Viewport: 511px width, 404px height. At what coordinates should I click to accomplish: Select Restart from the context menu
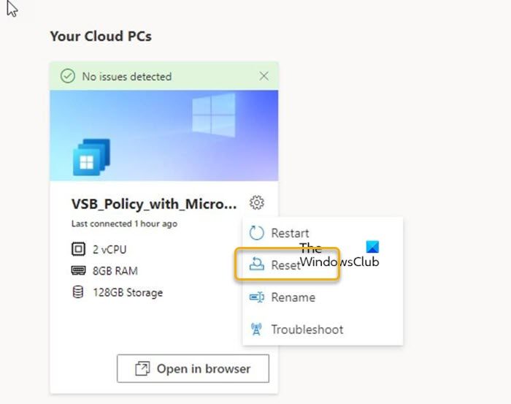coord(290,233)
